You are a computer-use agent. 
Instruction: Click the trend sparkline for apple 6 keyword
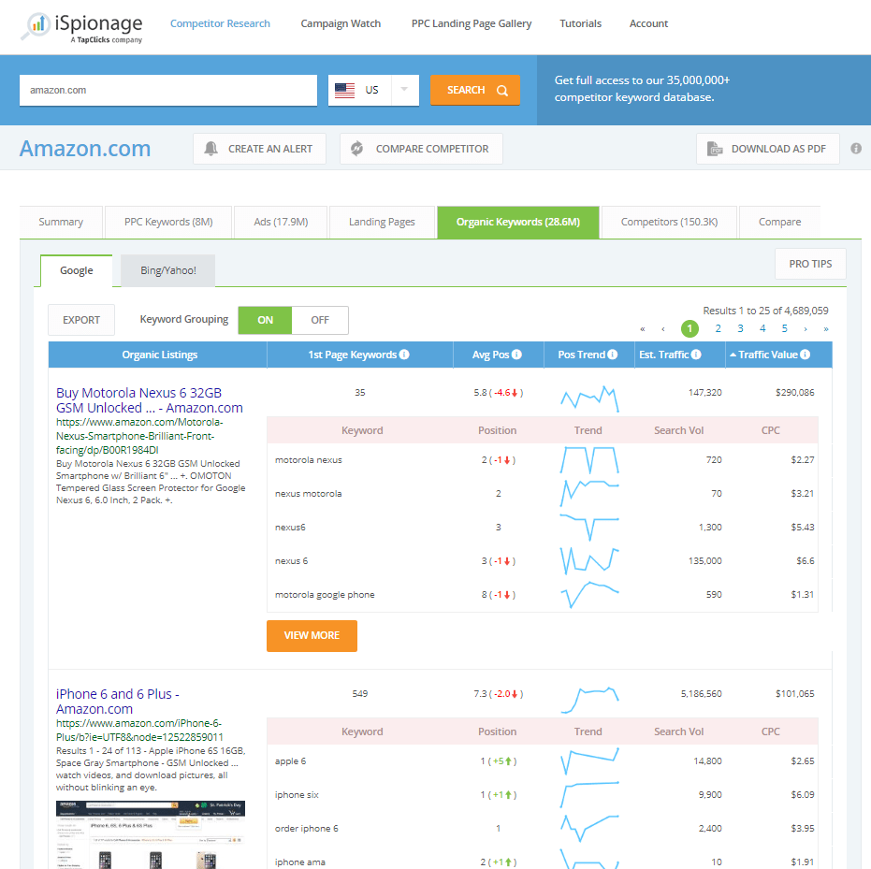pos(589,760)
